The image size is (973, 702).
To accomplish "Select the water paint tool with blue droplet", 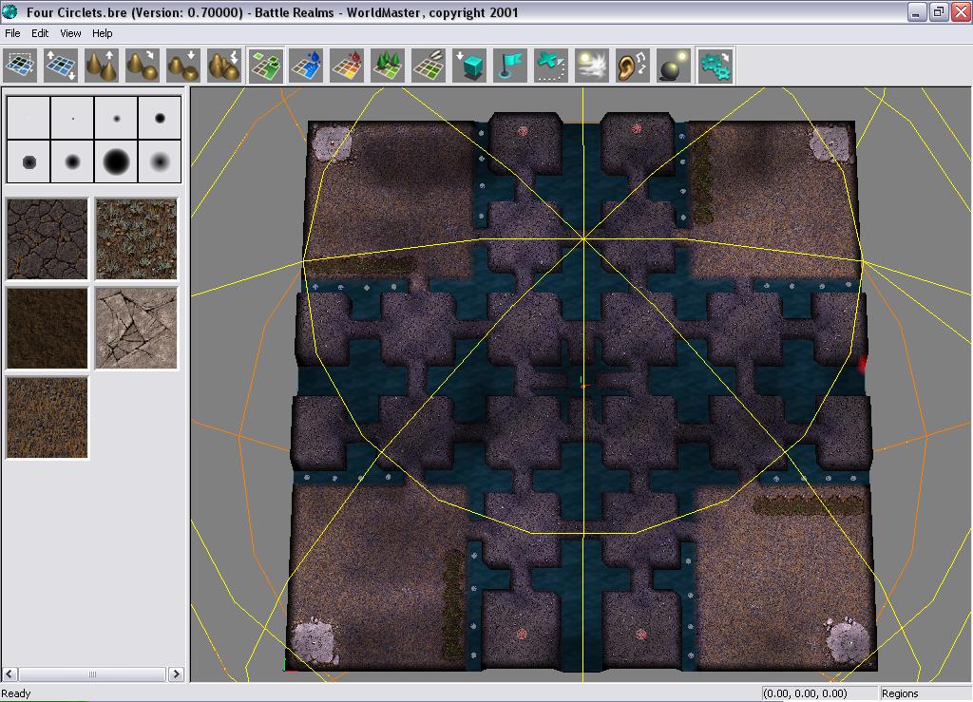I will [x=306, y=66].
